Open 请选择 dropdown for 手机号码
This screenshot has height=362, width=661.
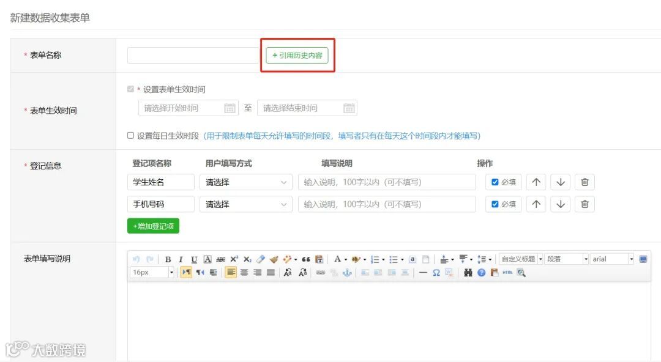coord(246,204)
